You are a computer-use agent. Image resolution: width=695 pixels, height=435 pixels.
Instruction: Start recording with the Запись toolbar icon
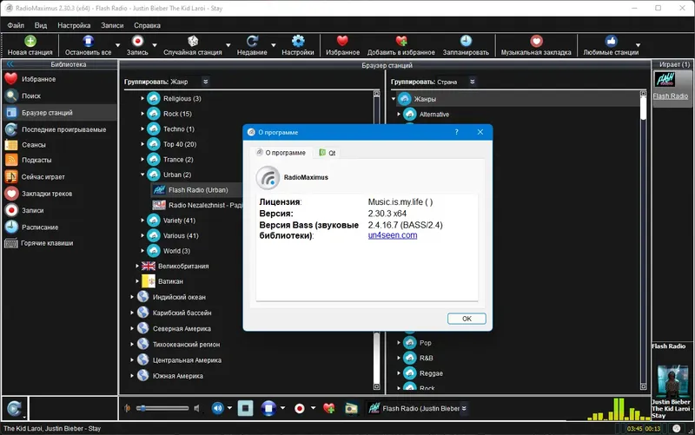coord(137,41)
